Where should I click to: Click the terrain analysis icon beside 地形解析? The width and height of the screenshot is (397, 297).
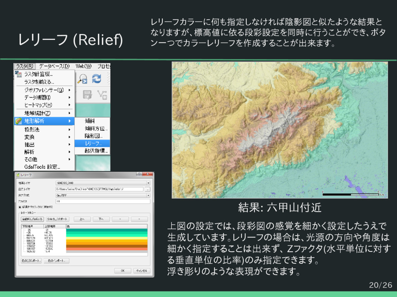(x=18, y=121)
